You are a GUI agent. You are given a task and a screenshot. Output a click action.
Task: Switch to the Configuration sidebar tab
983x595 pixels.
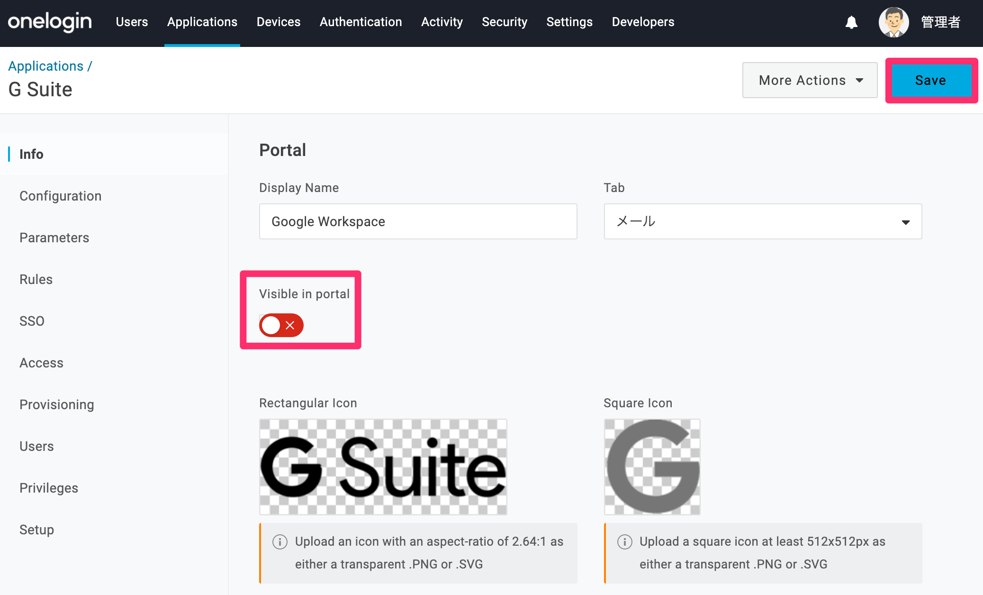[114, 196]
